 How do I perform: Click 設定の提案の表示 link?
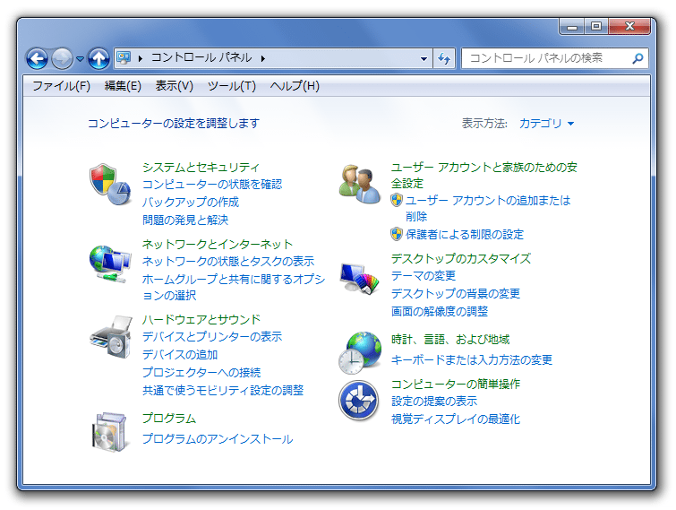pos(433,402)
